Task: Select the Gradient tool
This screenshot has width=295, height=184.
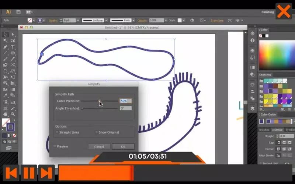Action: coord(13,89)
